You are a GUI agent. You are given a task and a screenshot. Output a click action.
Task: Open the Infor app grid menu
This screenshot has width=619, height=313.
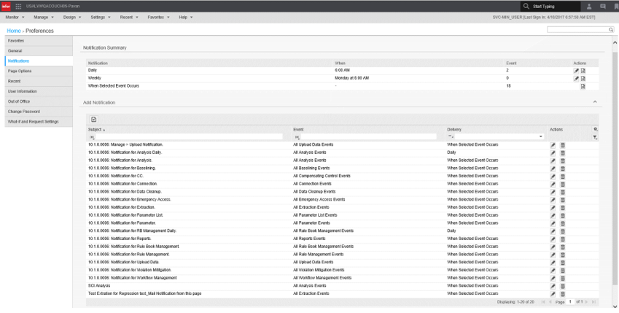tap(17, 7)
